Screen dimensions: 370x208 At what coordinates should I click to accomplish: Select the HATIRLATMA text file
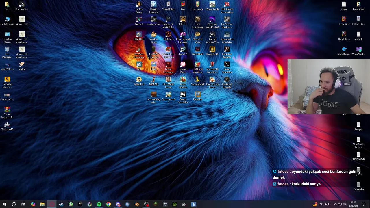tap(358, 156)
